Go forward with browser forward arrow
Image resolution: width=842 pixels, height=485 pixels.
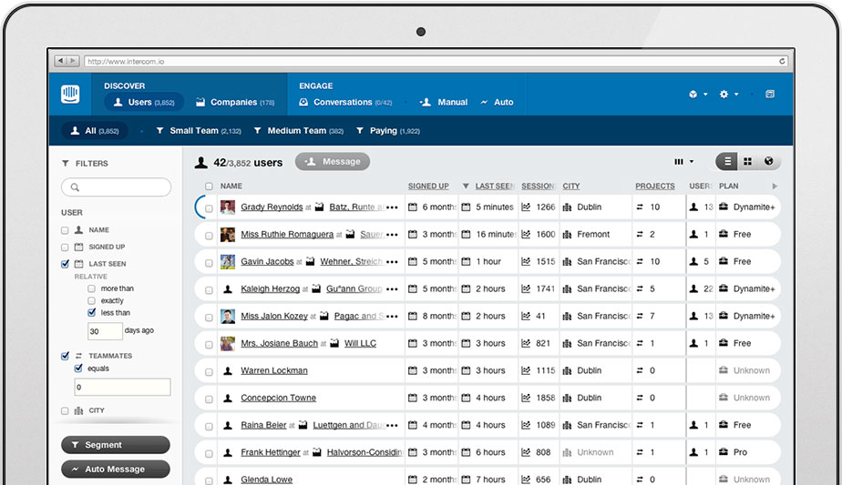(73, 61)
